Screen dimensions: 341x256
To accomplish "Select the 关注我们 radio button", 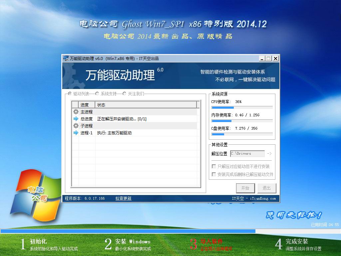I will [x=125, y=94].
